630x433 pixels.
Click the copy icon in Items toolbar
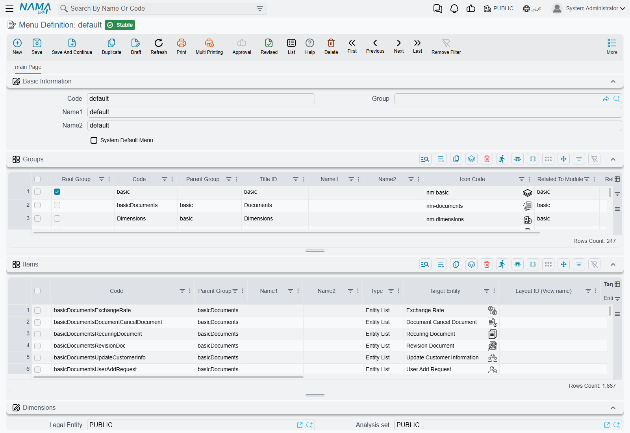(x=456, y=264)
